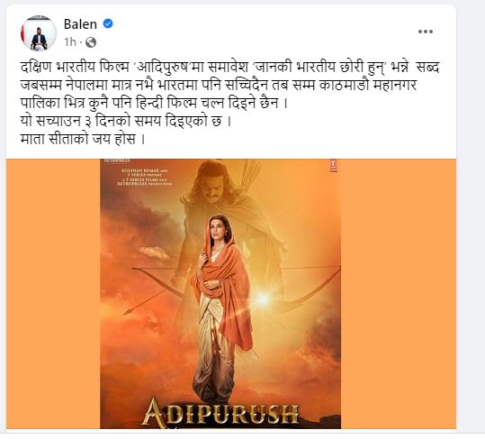The height and width of the screenshot is (439, 485).
Task: Click the Gulshan Kumar credits text on poster
Action: point(145,178)
